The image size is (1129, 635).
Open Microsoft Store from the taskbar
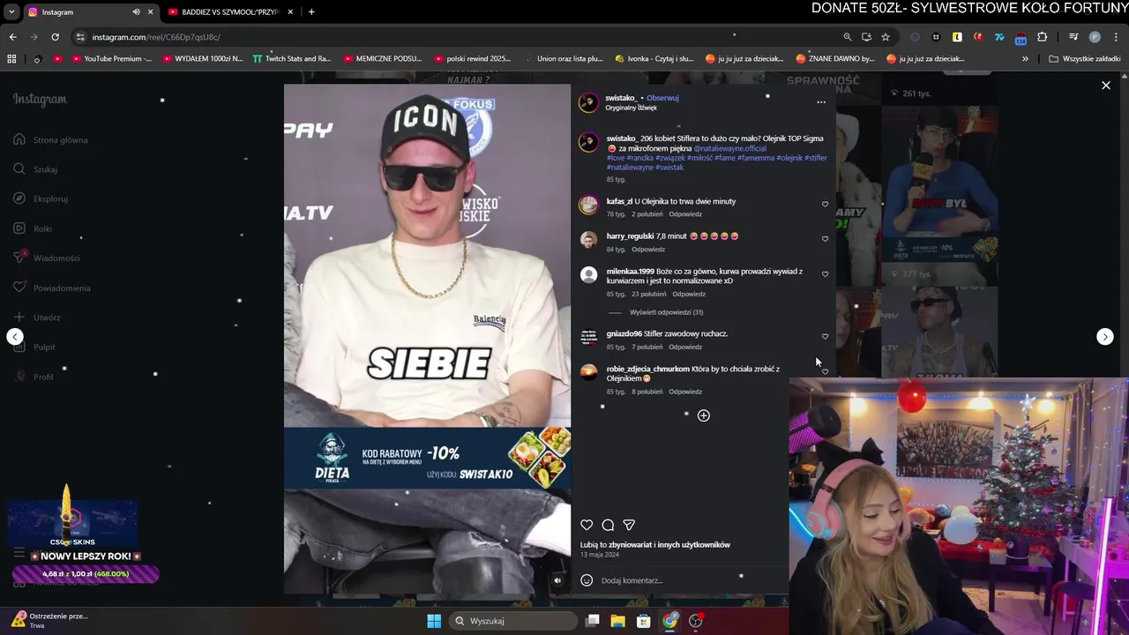pos(644,621)
